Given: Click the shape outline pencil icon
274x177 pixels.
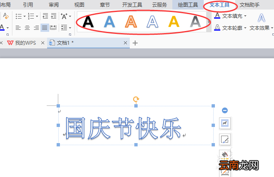Looking at the screenshot, I should (225, 139).
